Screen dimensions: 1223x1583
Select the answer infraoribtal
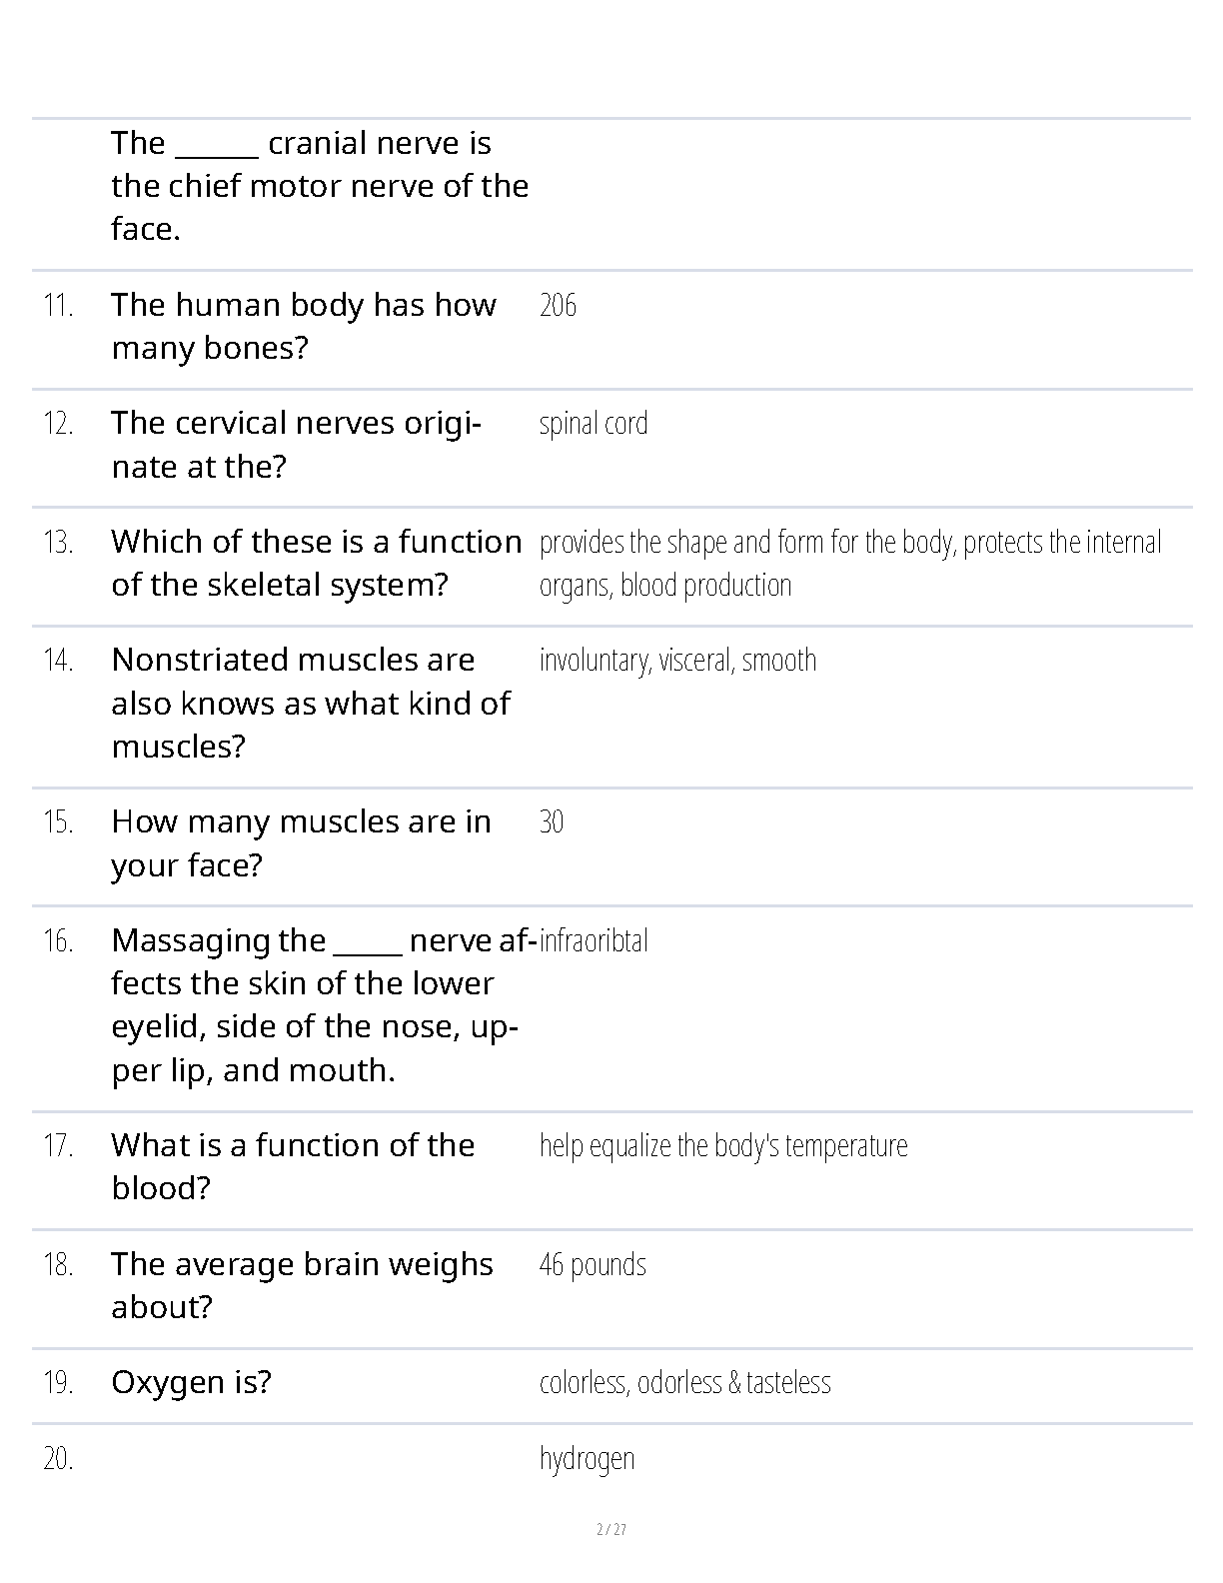pos(594,940)
